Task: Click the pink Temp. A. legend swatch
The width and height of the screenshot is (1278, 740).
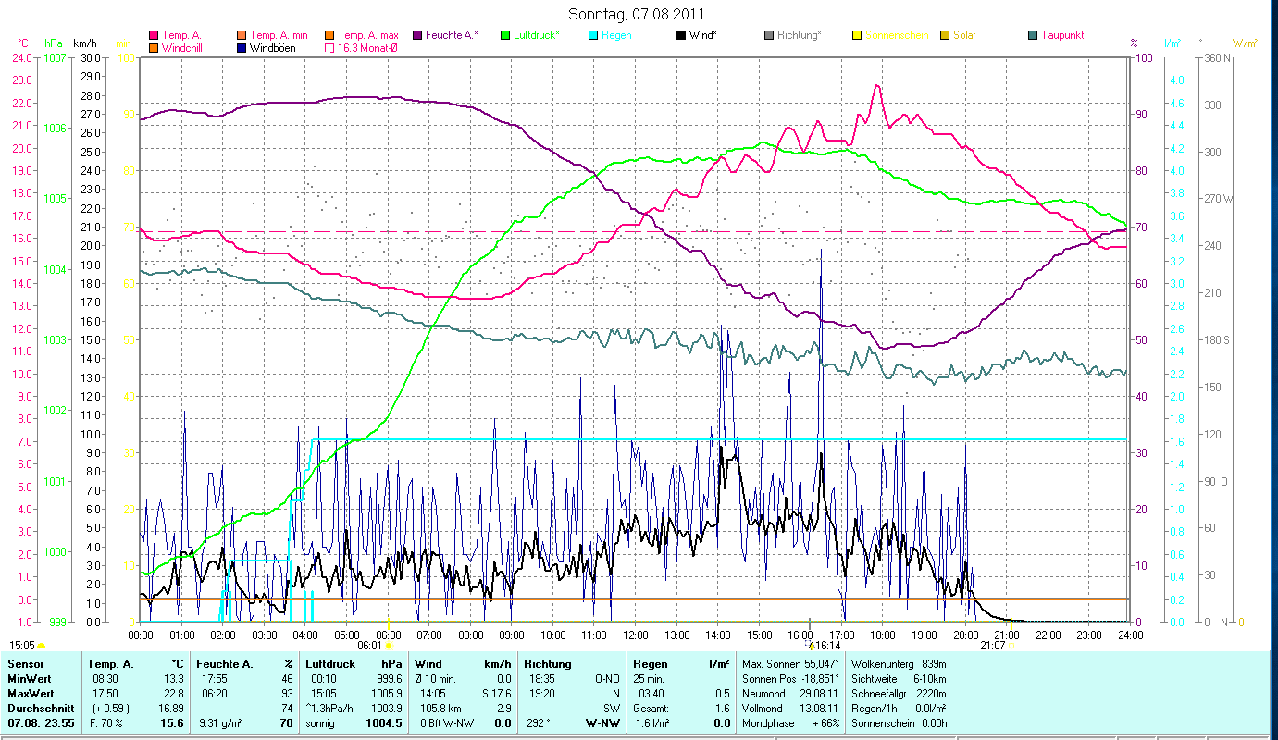Action: (x=154, y=35)
